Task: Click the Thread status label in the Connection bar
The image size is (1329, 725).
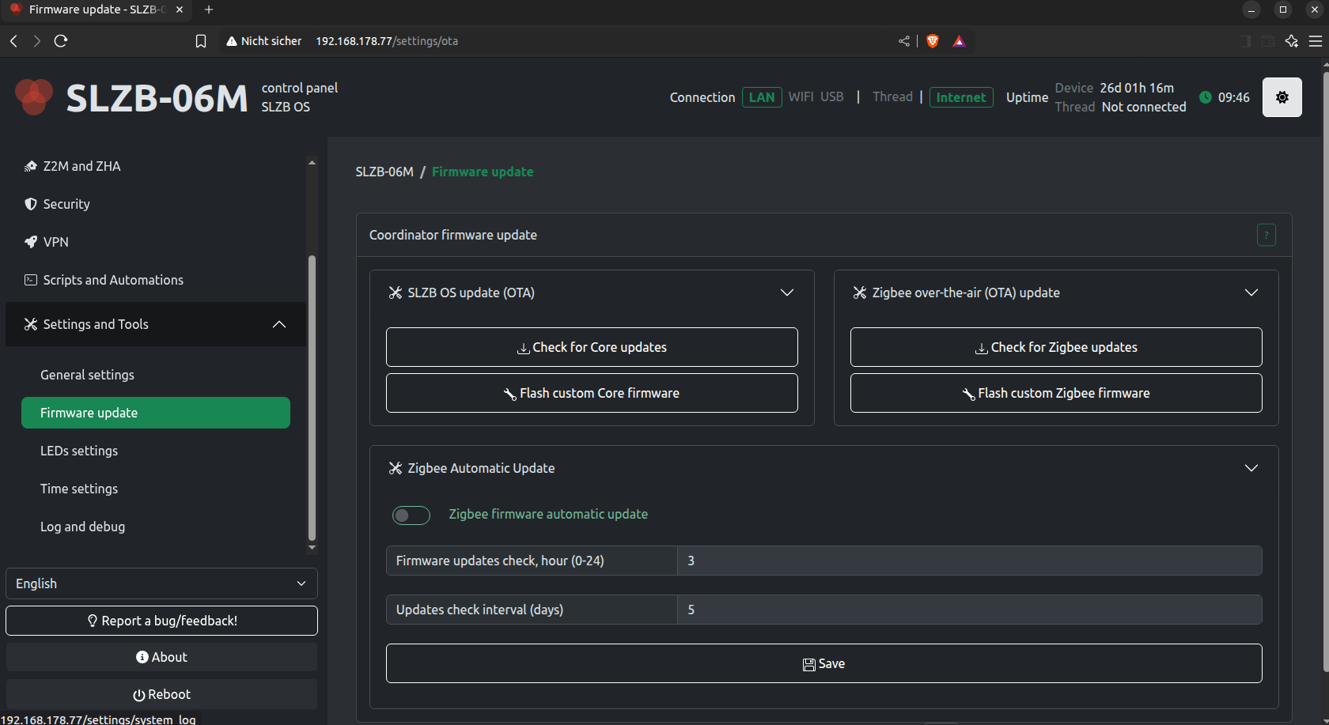Action: (x=892, y=96)
